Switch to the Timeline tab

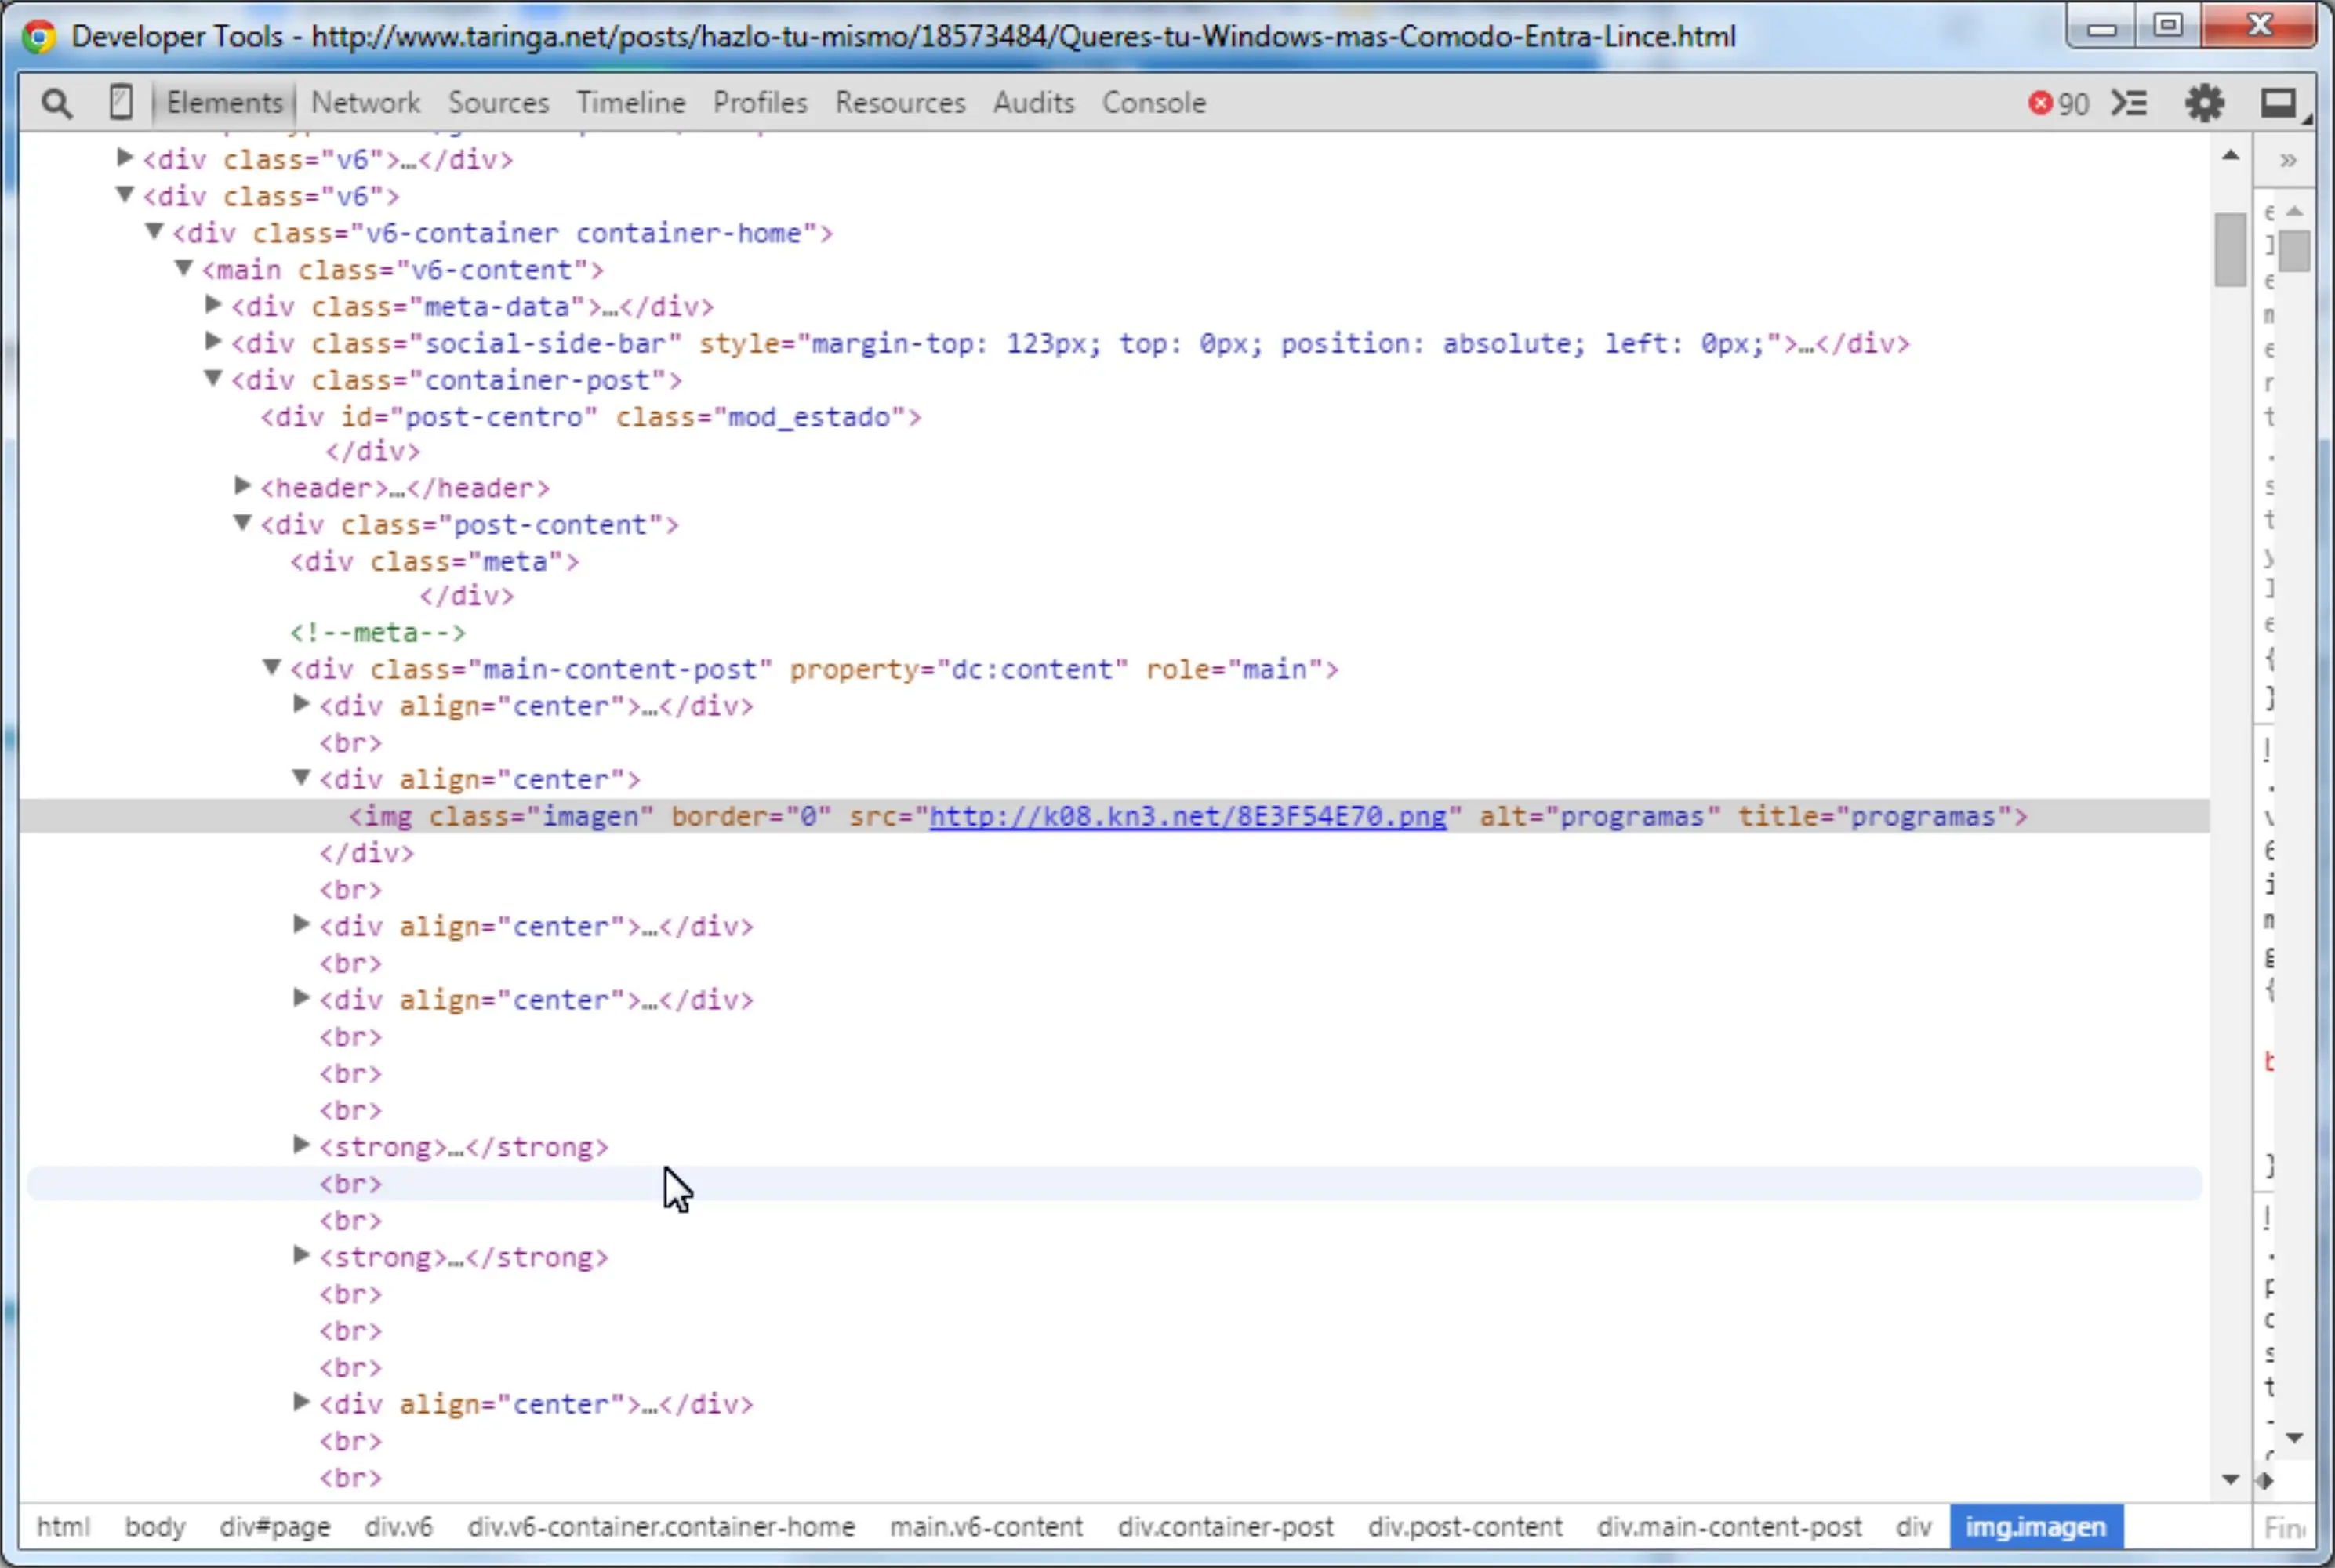tap(630, 103)
